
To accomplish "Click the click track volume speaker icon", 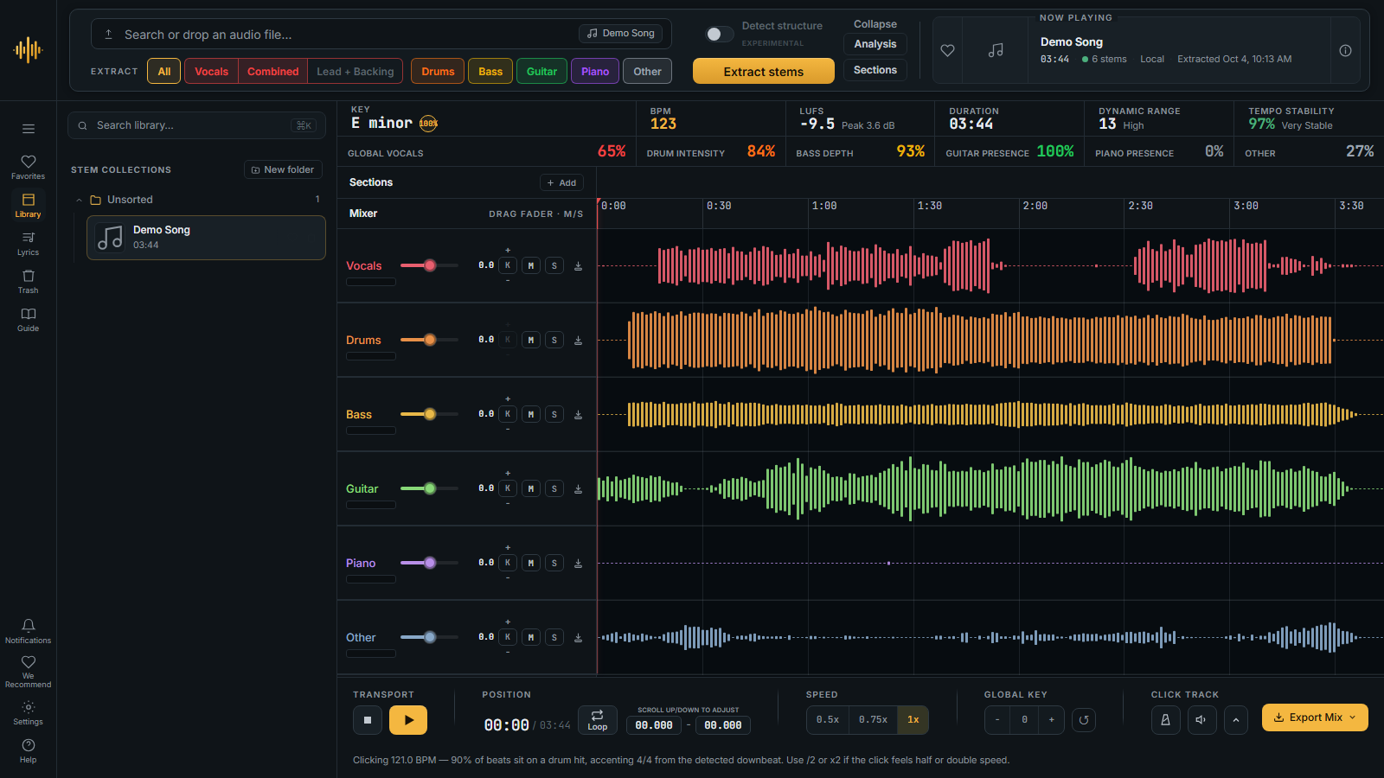I will [x=1201, y=720].
